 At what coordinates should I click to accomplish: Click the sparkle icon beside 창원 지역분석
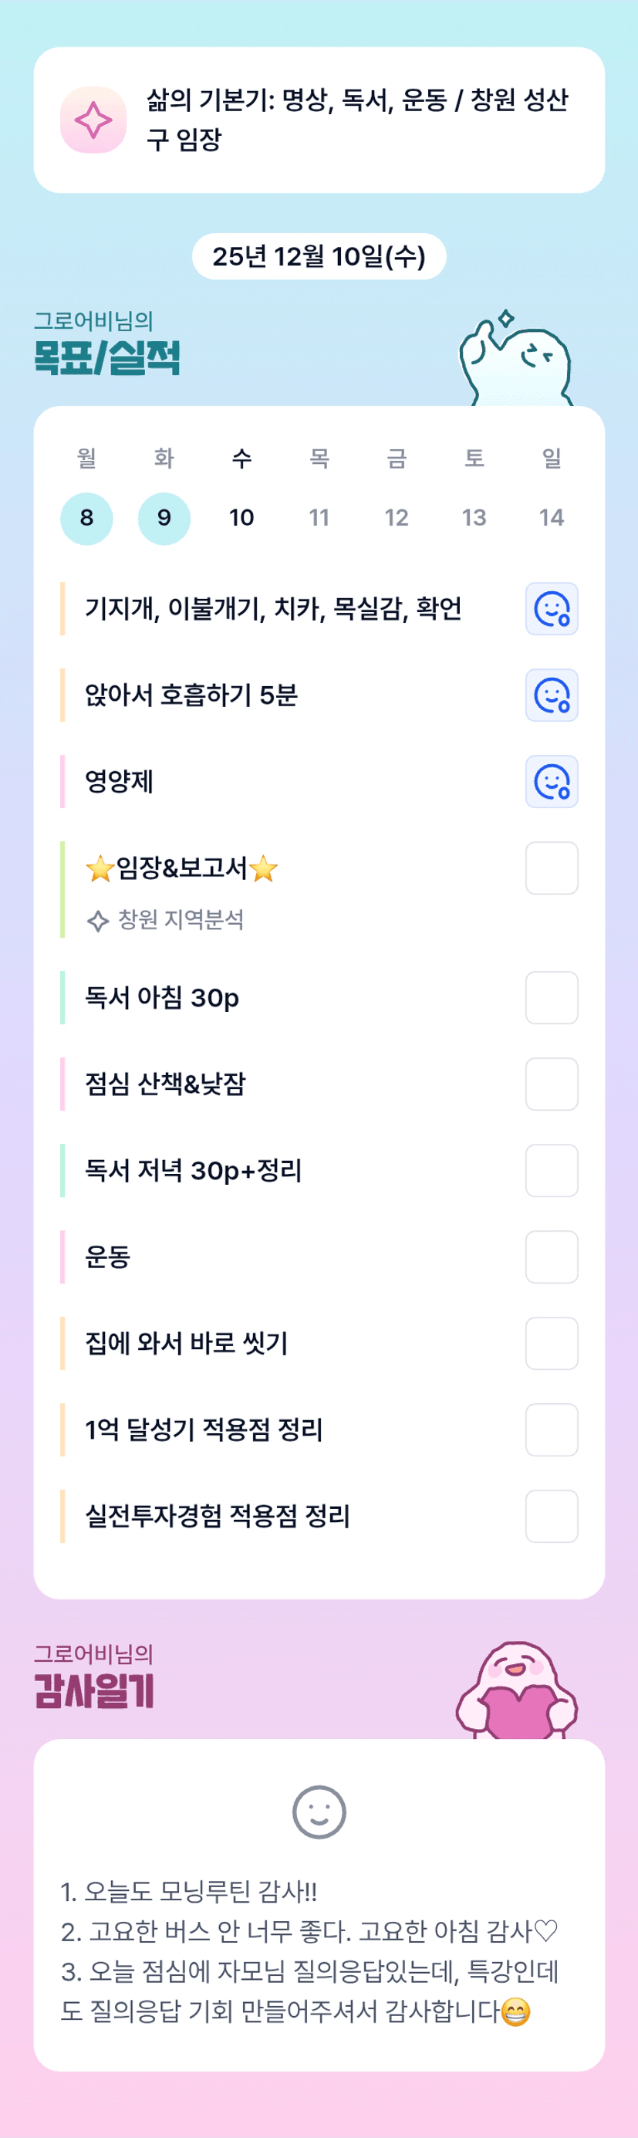[x=98, y=921]
